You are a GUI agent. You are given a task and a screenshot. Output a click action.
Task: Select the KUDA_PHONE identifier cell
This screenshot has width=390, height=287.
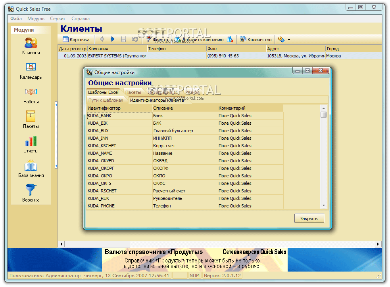tap(119, 206)
